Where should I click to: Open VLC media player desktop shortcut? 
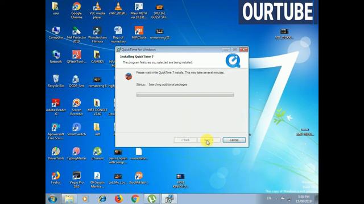tap(97, 10)
